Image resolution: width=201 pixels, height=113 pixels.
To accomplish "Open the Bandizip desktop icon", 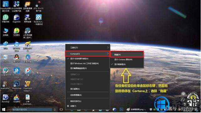I will 6,98.
